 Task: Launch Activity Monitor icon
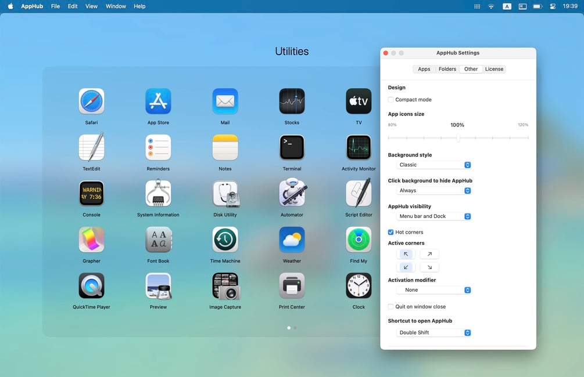(359, 147)
